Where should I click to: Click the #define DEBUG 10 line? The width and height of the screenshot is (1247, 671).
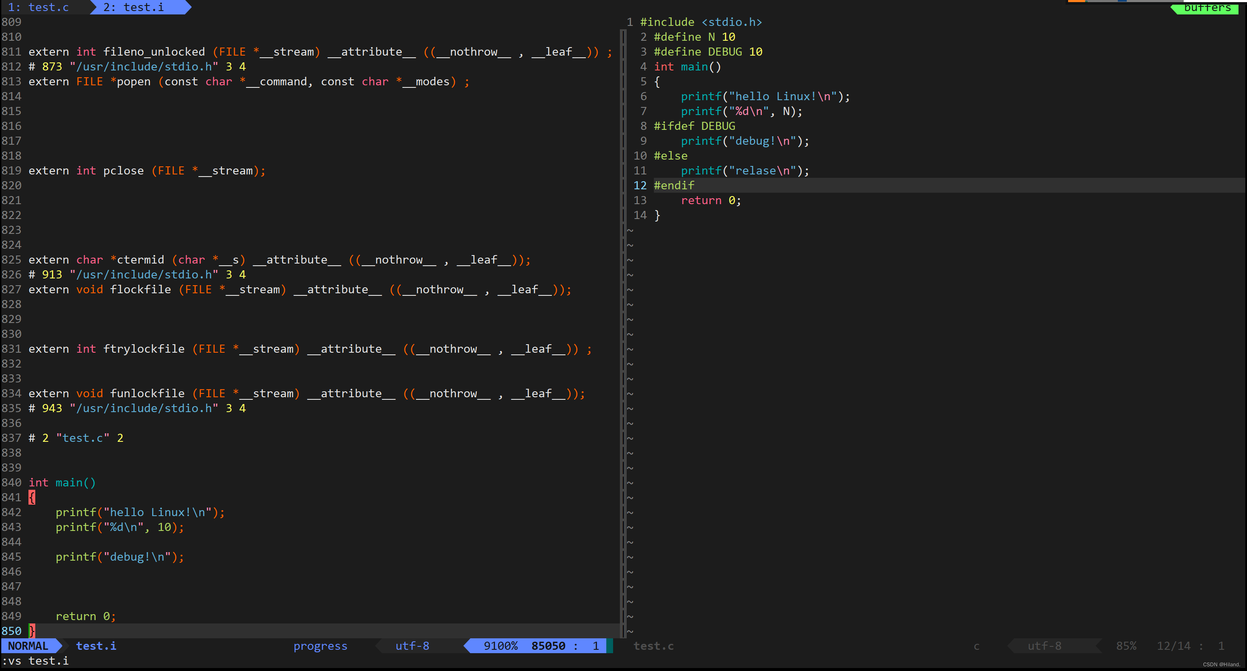point(707,52)
